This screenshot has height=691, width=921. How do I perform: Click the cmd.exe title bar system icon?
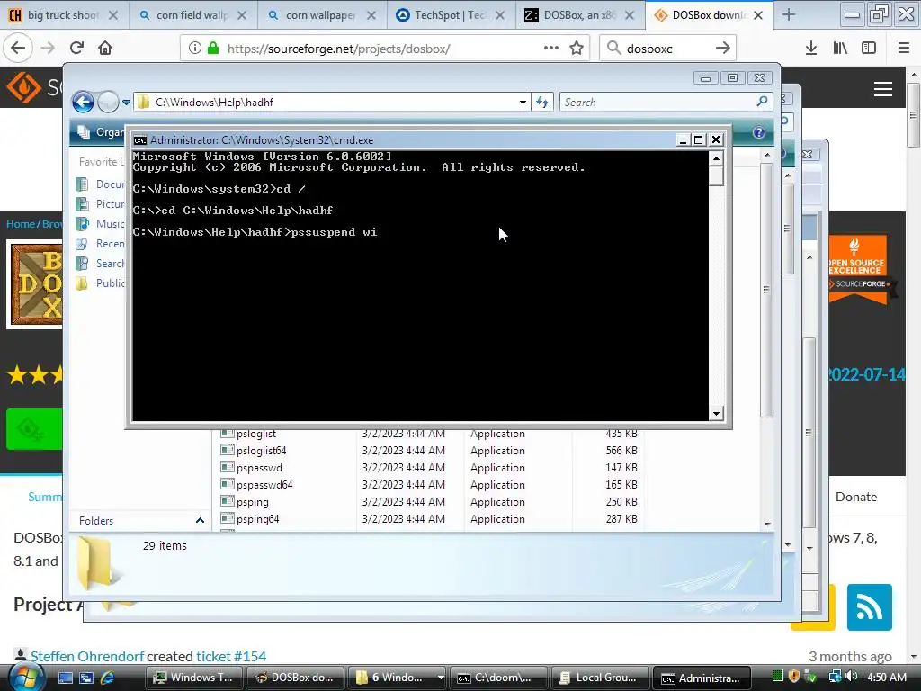139,139
